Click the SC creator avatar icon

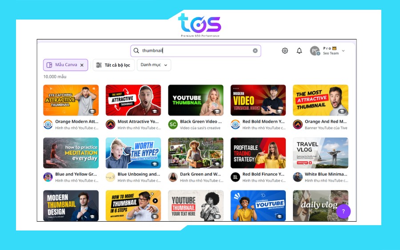tap(173, 125)
